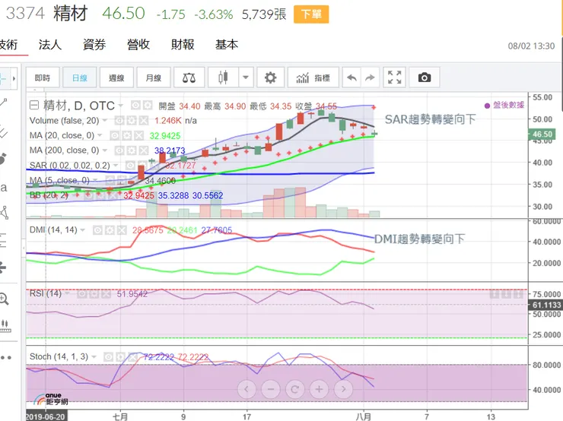Select the pattern drawing tool
Screen dimensions: 563x421
pyautogui.click(x=4, y=212)
